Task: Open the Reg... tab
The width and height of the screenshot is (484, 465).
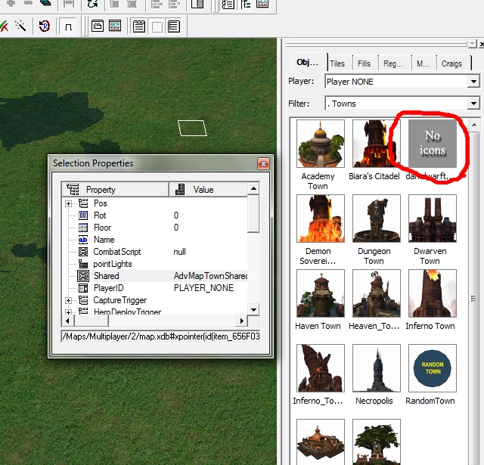Action: 392,64
